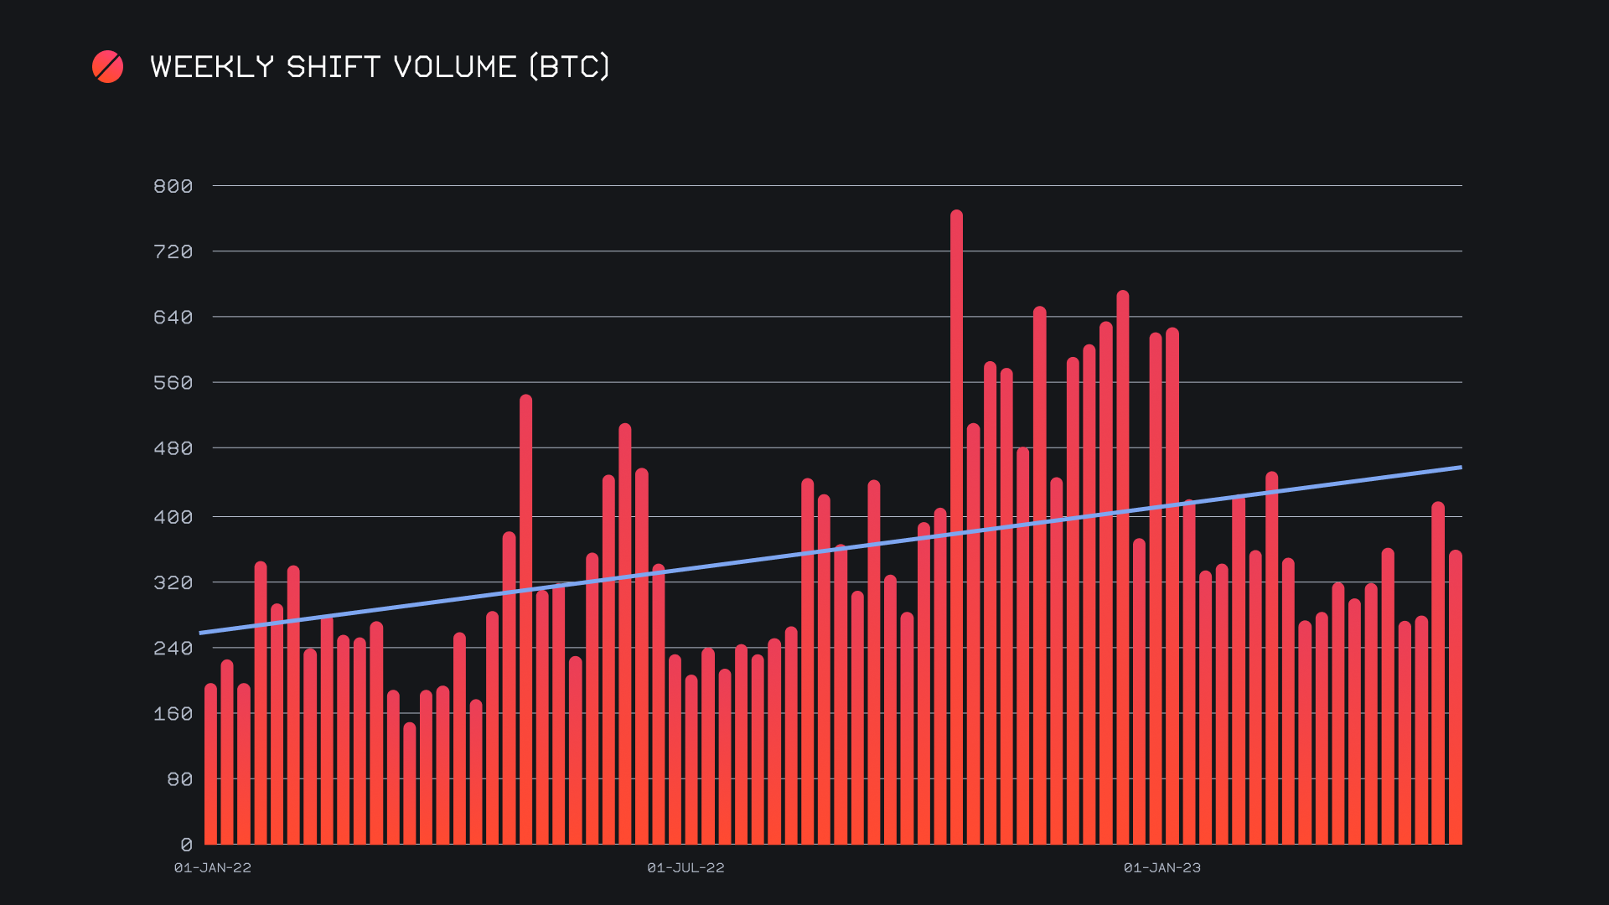Click the 01-JUL-22 axis label

686,868
